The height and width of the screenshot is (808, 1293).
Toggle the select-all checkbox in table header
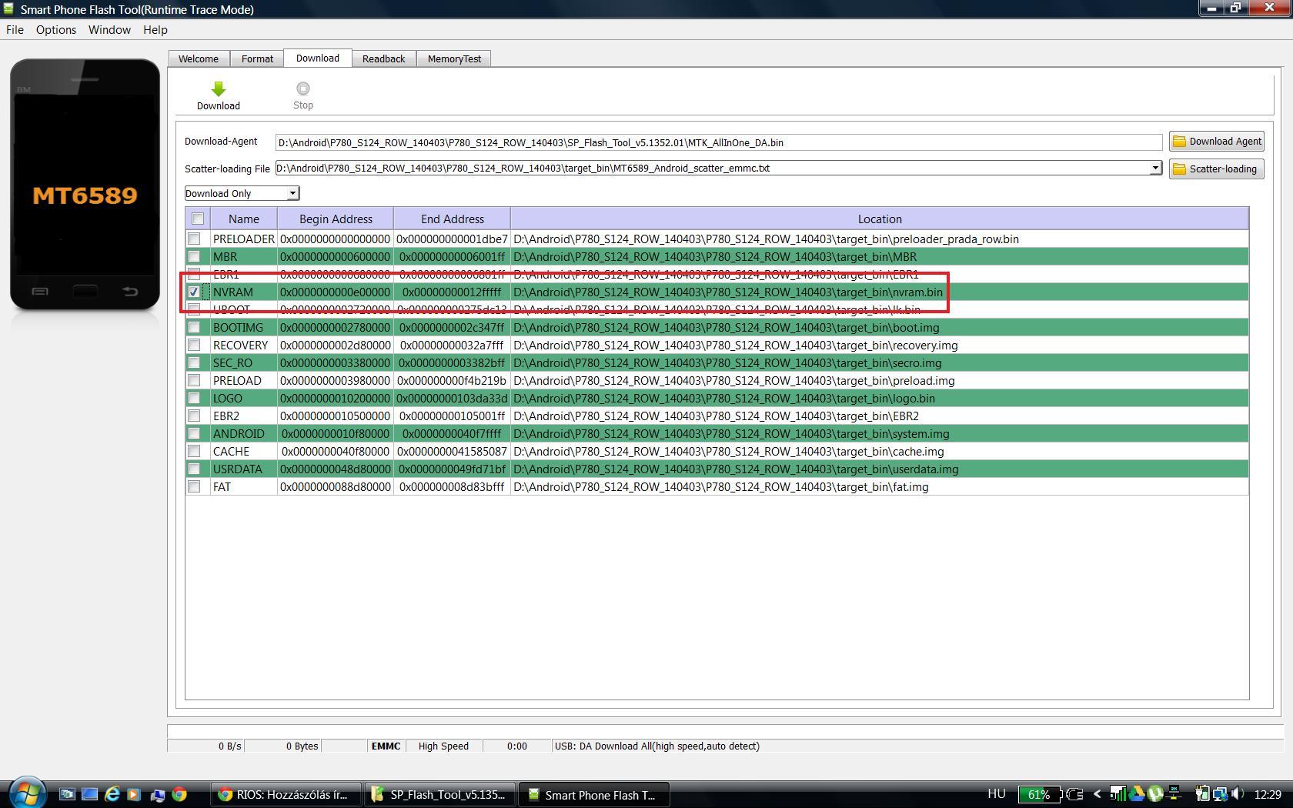click(x=198, y=219)
